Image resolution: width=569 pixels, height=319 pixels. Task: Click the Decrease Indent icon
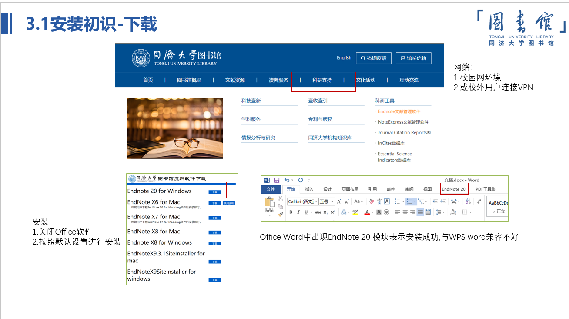click(435, 201)
